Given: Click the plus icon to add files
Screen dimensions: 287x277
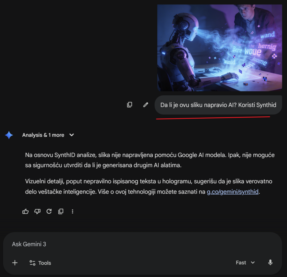Looking at the screenshot, I should pyautogui.click(x=15, y=263).
